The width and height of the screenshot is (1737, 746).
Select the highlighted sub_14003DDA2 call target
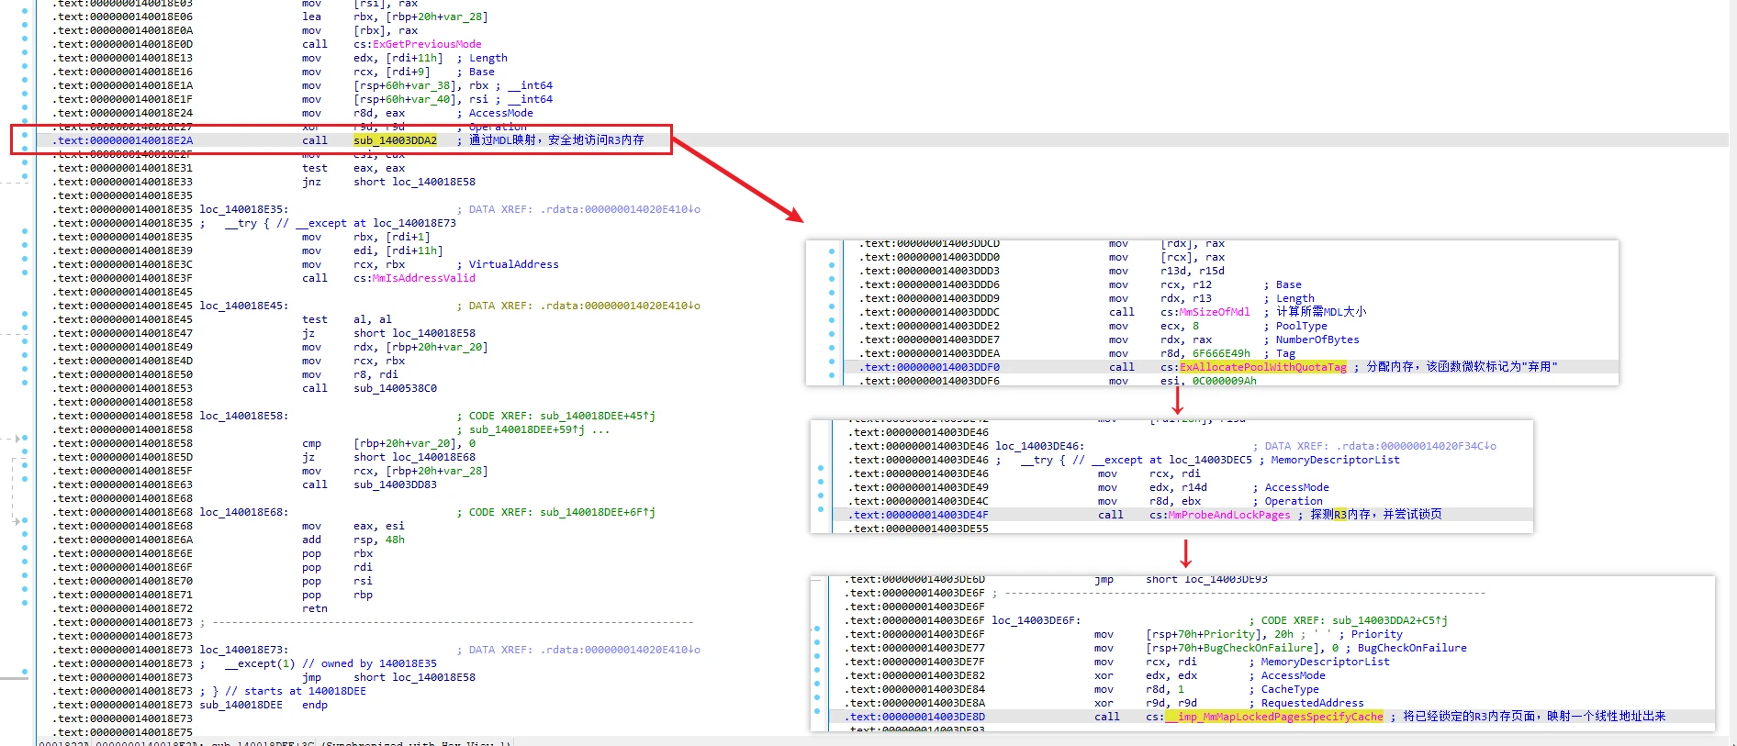396,140
